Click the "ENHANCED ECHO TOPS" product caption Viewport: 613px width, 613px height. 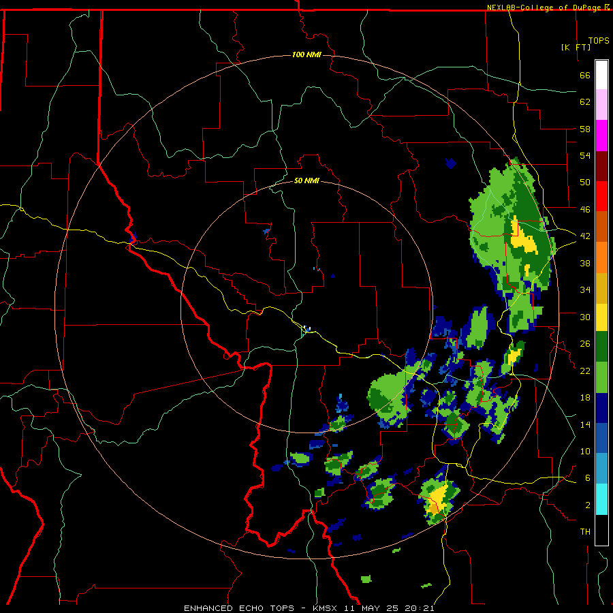tap(239, 608)
